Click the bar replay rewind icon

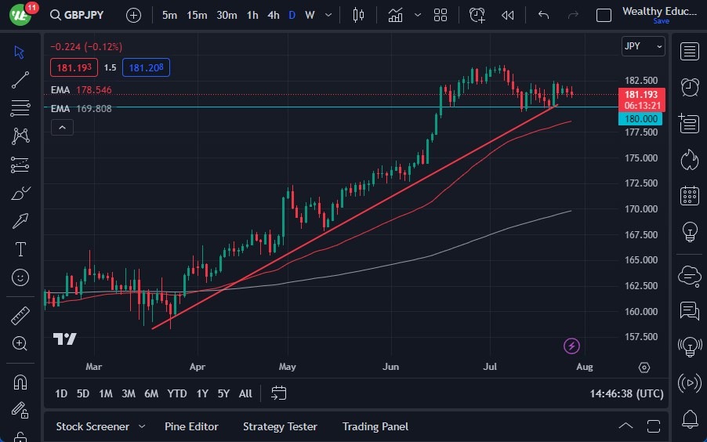508,15
